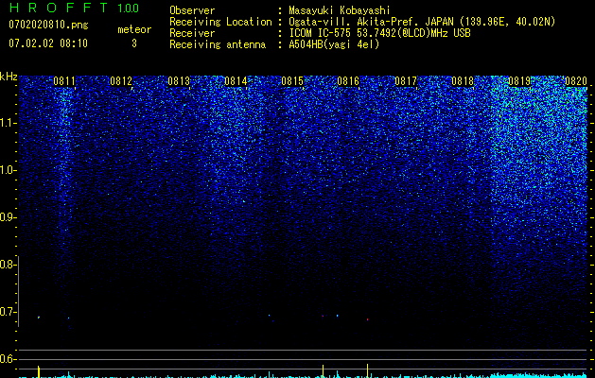
Task: Click the 0.6 kHz axis label
Action: coord(7,359)
